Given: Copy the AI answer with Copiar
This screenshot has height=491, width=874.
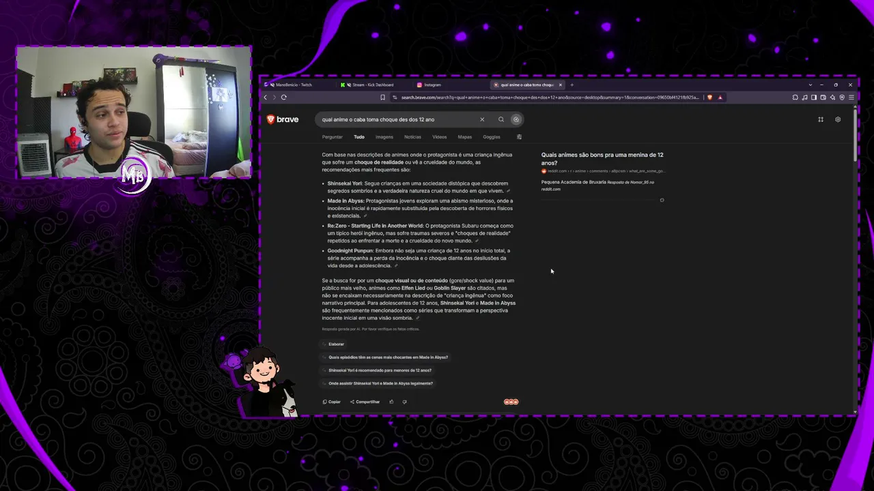Looking at the screenshot, I should pos(332,402).
